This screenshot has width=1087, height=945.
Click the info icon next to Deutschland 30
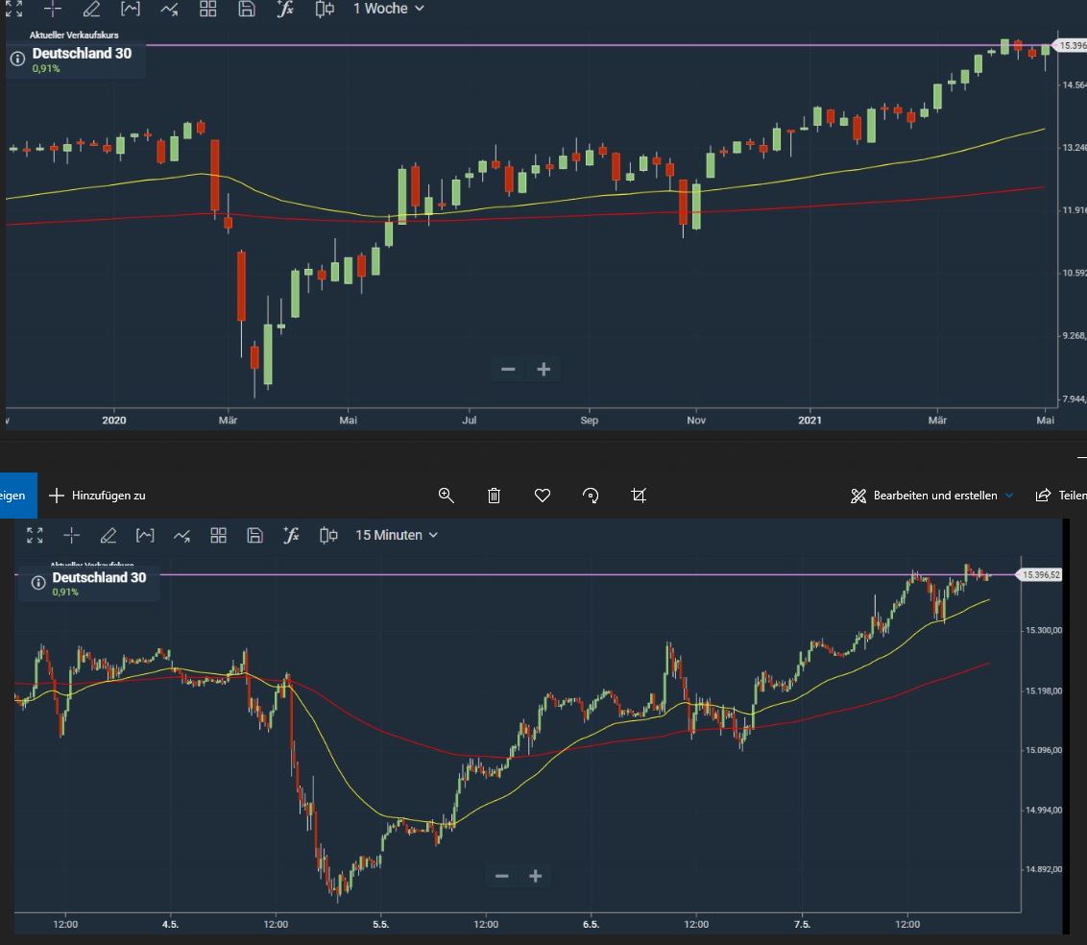(x=15, y=58)
